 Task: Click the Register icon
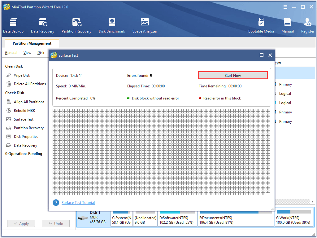tap(307, 25)
